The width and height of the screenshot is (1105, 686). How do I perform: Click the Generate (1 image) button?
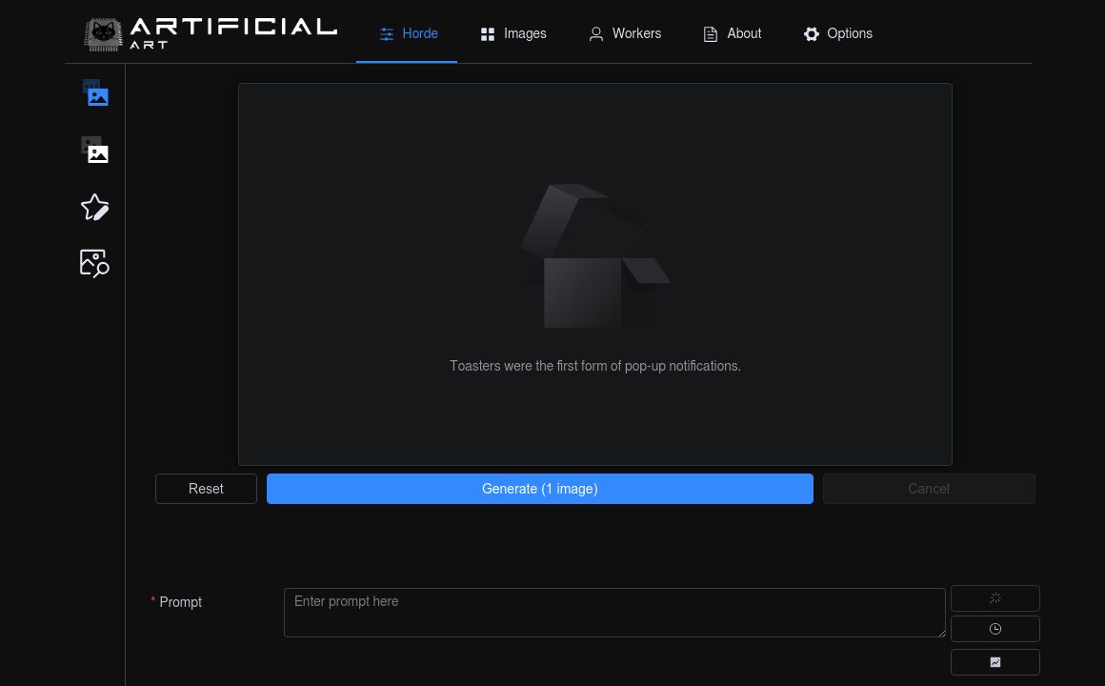tap(540, 489)
